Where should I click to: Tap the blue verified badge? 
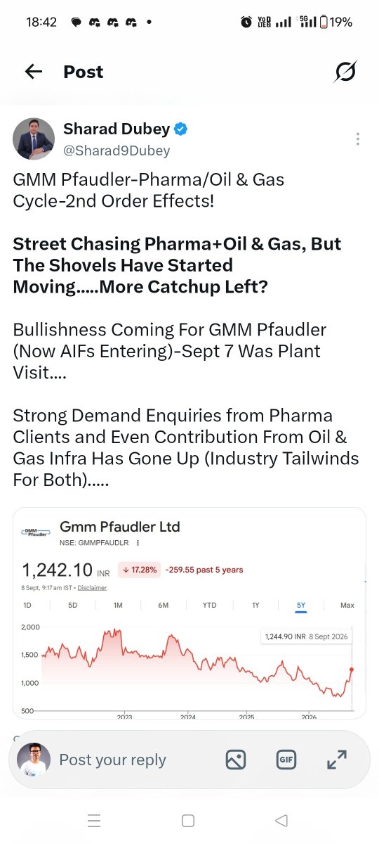pyautogui.click(x=181, y=129)
